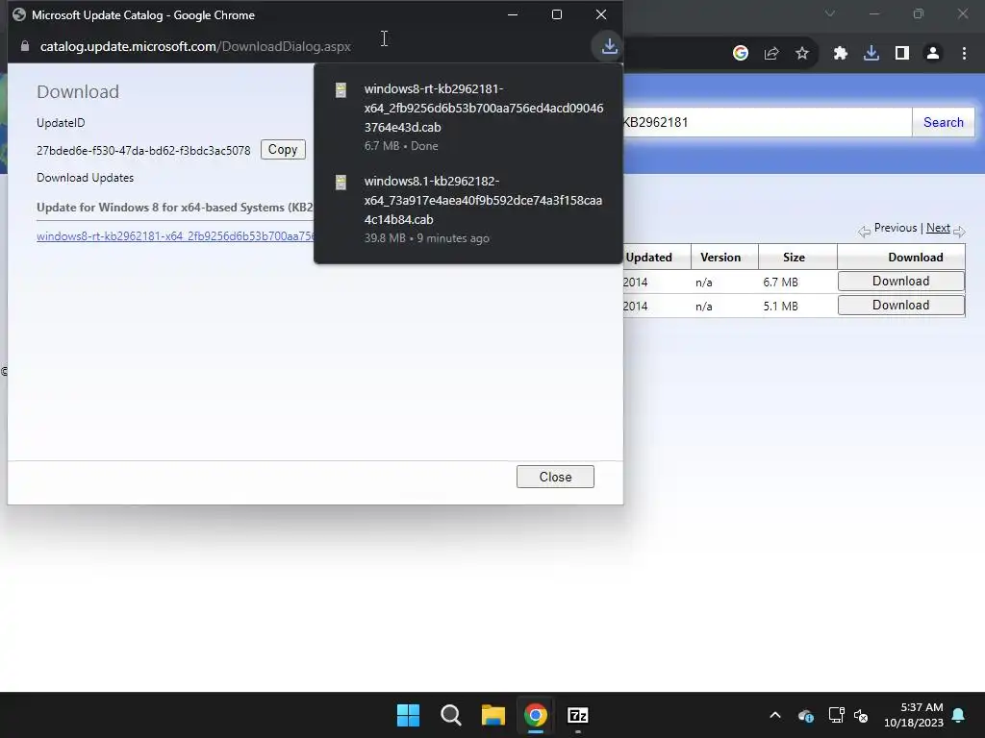The image size is (985, 738).
Task: Click the globe icon in popup title bar
Action: tap(19, 14)
